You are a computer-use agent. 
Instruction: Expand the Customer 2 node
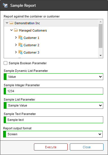click(16, 45)
